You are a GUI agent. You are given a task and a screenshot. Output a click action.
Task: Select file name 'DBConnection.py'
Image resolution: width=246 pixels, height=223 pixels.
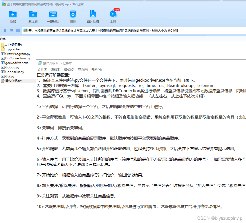[x=17, y=58]
